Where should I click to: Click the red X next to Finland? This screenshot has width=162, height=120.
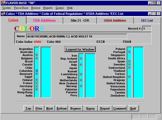37,80
